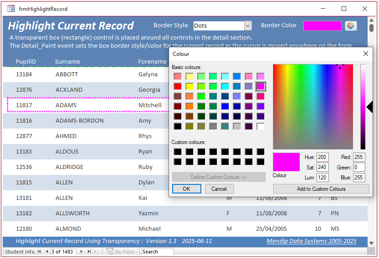This screenshot has height=258, width=379.
Task: Click the magenta Border Color box
Action: click(322, 26)
